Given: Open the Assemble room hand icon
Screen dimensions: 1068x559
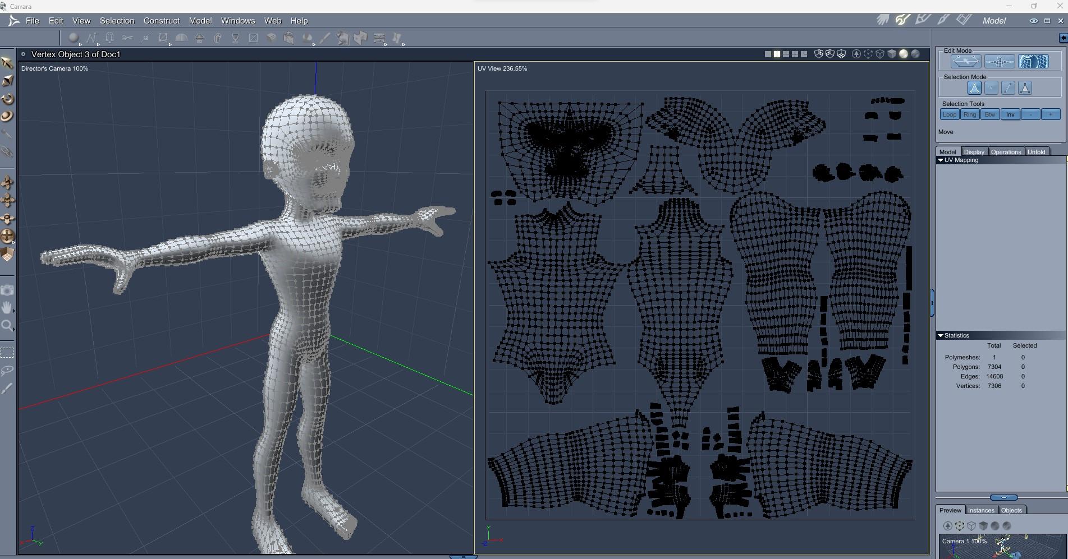Looking at the screenshot, I should point(883,20).
